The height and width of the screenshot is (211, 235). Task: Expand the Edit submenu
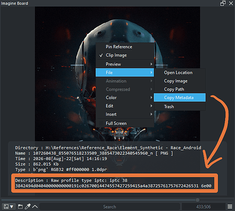[125, 106]
